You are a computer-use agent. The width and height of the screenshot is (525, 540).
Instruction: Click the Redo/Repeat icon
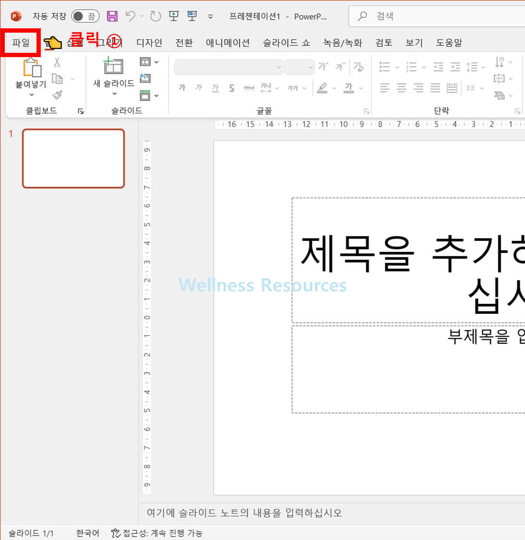[155, 16]
